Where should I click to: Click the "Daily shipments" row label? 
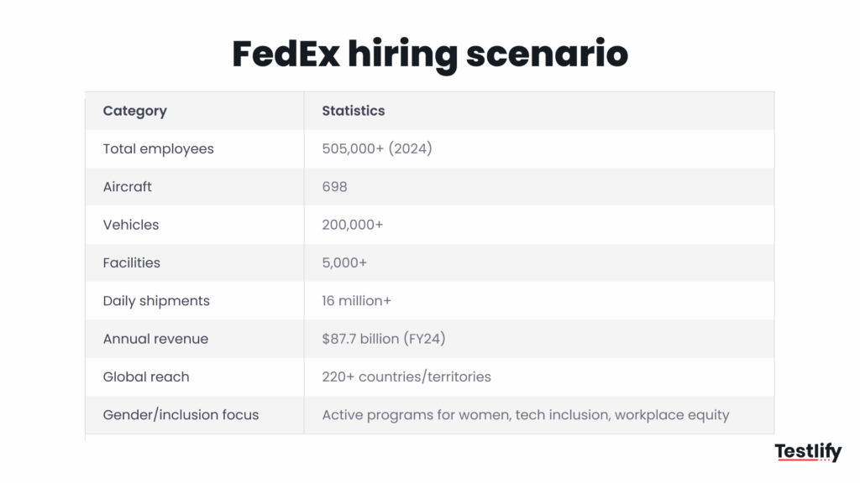[156, 301]
